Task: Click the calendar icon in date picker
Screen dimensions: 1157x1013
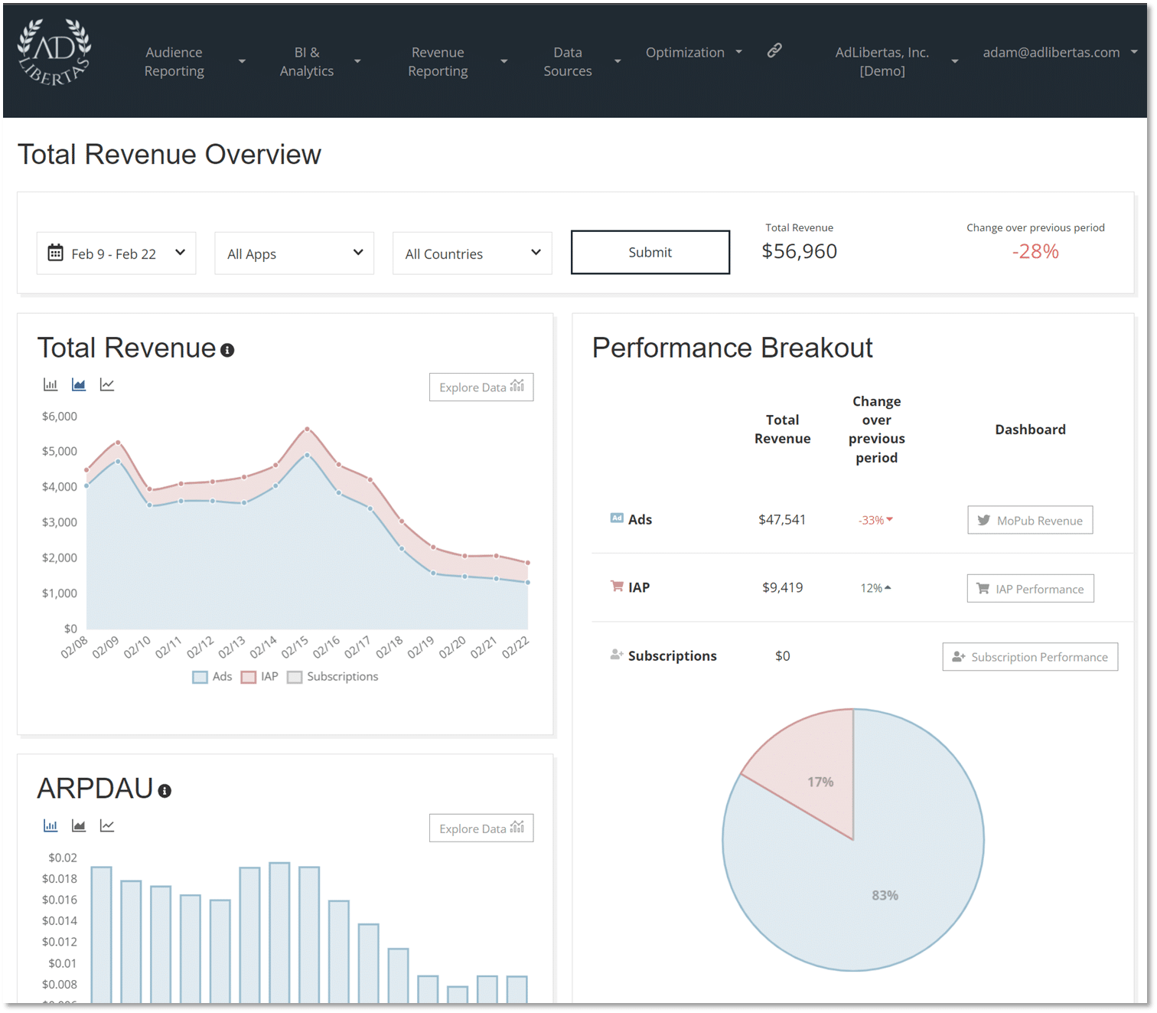Action: pos(56,253)
